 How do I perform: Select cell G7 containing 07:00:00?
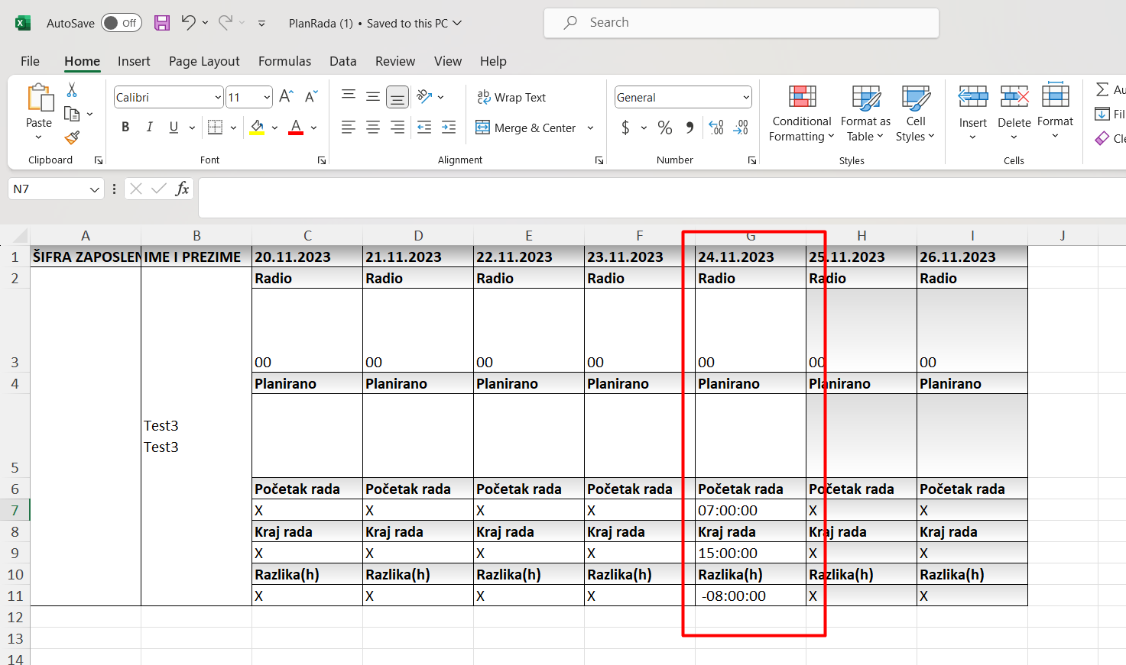750,510
